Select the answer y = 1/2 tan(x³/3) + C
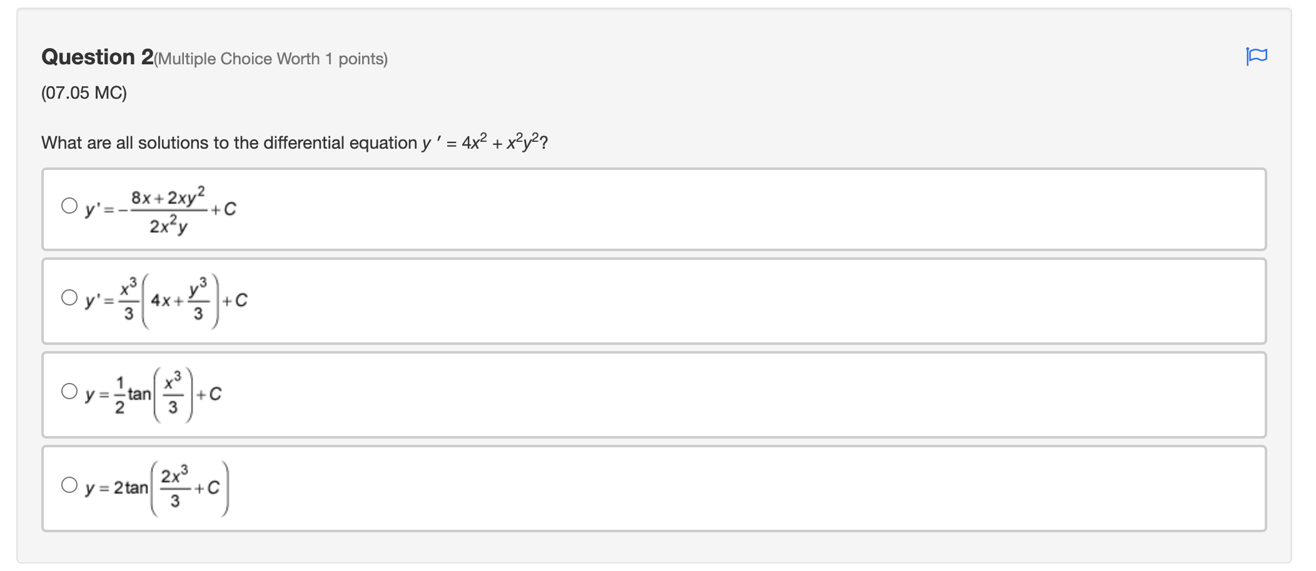Image resolution: width=1316 pixels, height=571 pixels. click(x=69, y=393)
